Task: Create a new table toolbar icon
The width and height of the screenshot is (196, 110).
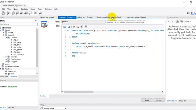Action: (x=17, y=13)
